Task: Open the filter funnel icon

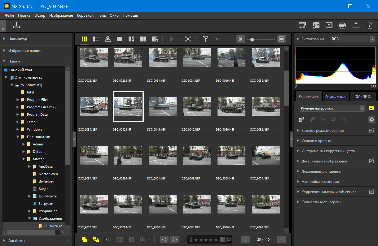Action: click(205, 39)
